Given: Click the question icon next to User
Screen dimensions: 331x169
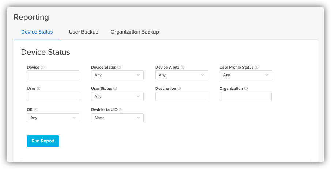Looking at the screenshot, I should click(x=38, y=88).
